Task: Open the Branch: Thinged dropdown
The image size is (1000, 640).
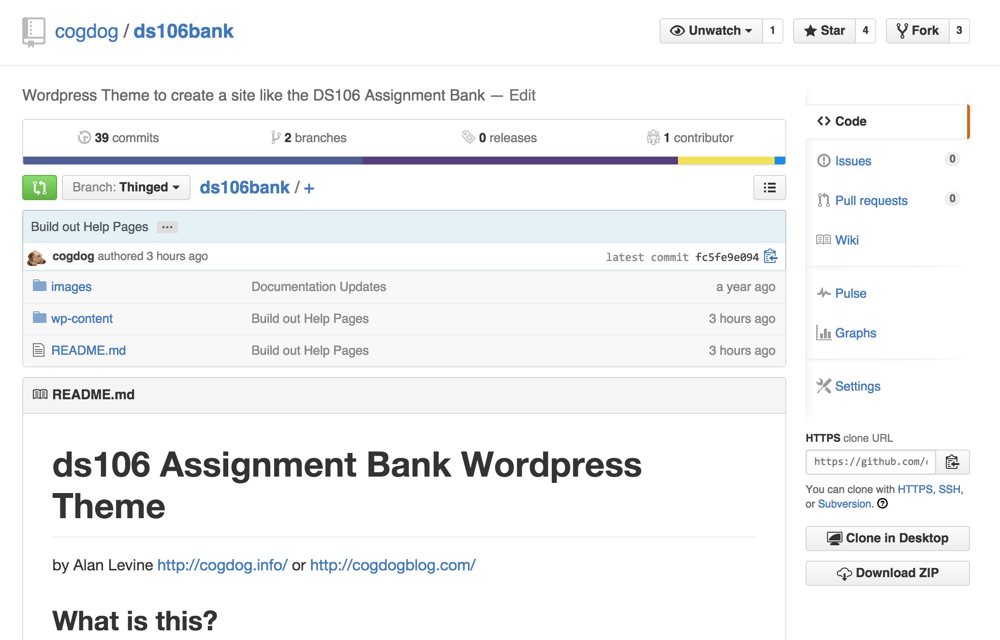Action: tap(126, 187)
